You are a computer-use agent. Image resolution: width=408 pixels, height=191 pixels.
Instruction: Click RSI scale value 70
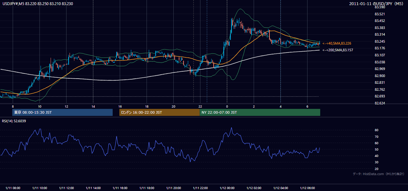pyautogui.click(x=376, y=137)
